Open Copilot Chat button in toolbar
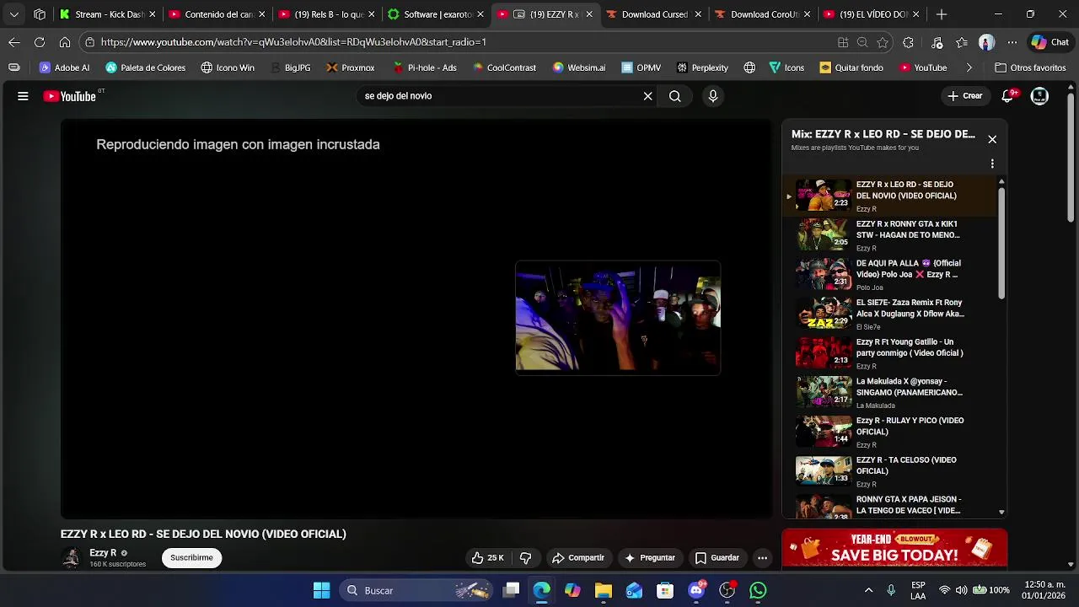Screen dimensions: 1079x607 click(1049, 42)
